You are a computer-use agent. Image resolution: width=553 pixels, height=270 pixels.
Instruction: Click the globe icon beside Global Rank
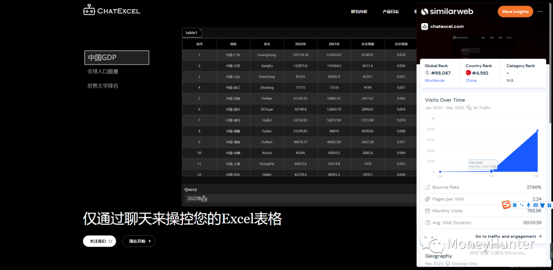coord(428,73)
